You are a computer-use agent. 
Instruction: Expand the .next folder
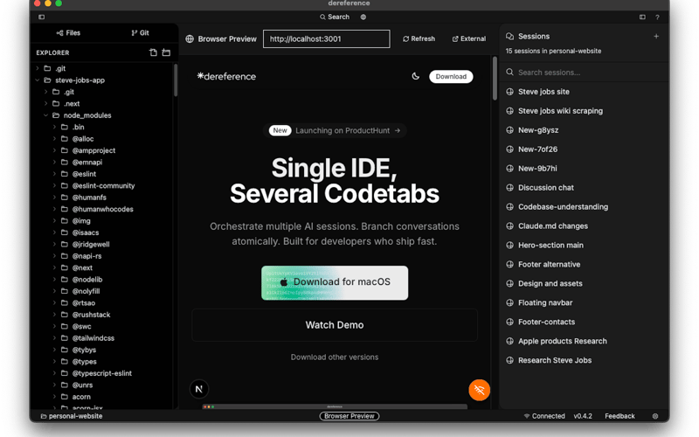tap(46, 103)
